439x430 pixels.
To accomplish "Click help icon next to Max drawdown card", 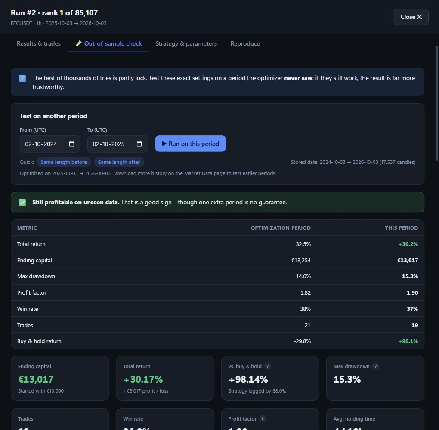I will [376, 366].
